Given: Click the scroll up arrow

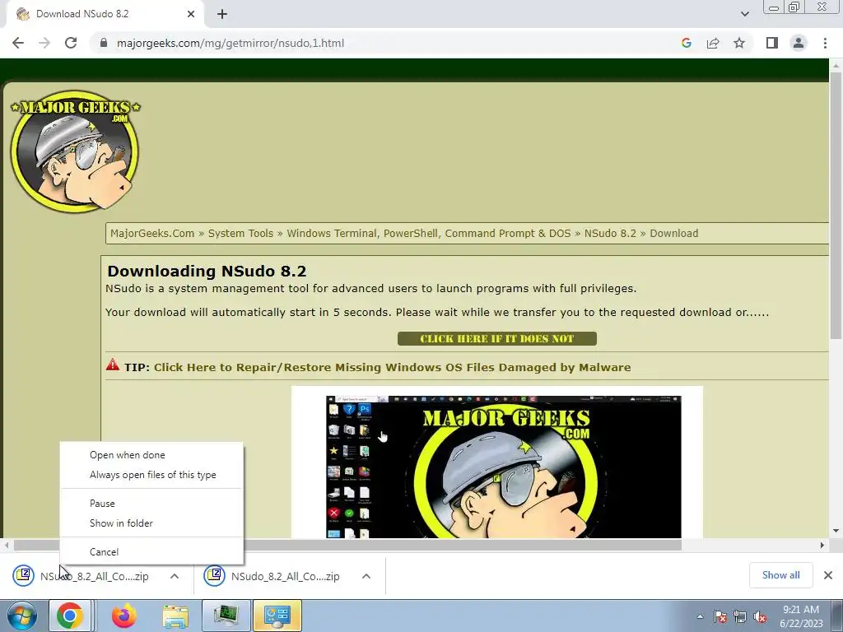Looking at the screenshot, I should point(836,65).
